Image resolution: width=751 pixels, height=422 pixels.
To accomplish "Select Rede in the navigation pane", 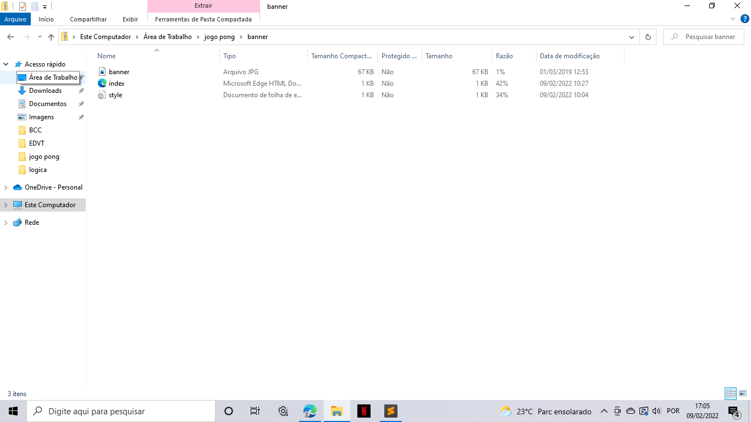I will click(x=32, y=223).
